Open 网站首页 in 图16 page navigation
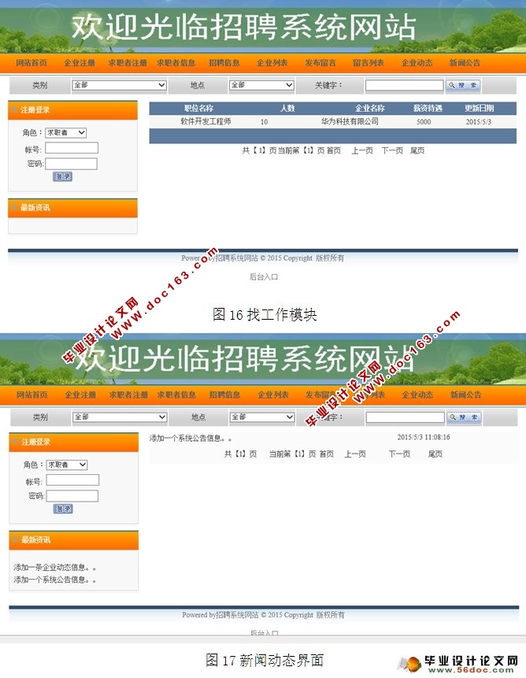Viewport: 526px width, 678px height. [x=31, y=63]
